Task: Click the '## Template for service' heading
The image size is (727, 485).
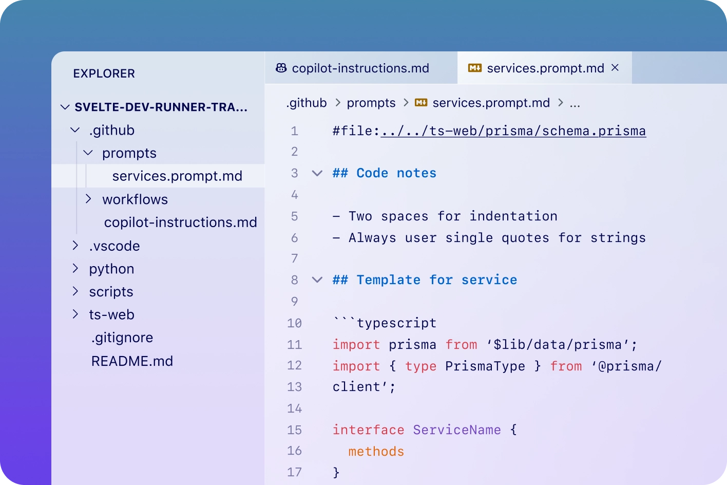Action: 425,280
